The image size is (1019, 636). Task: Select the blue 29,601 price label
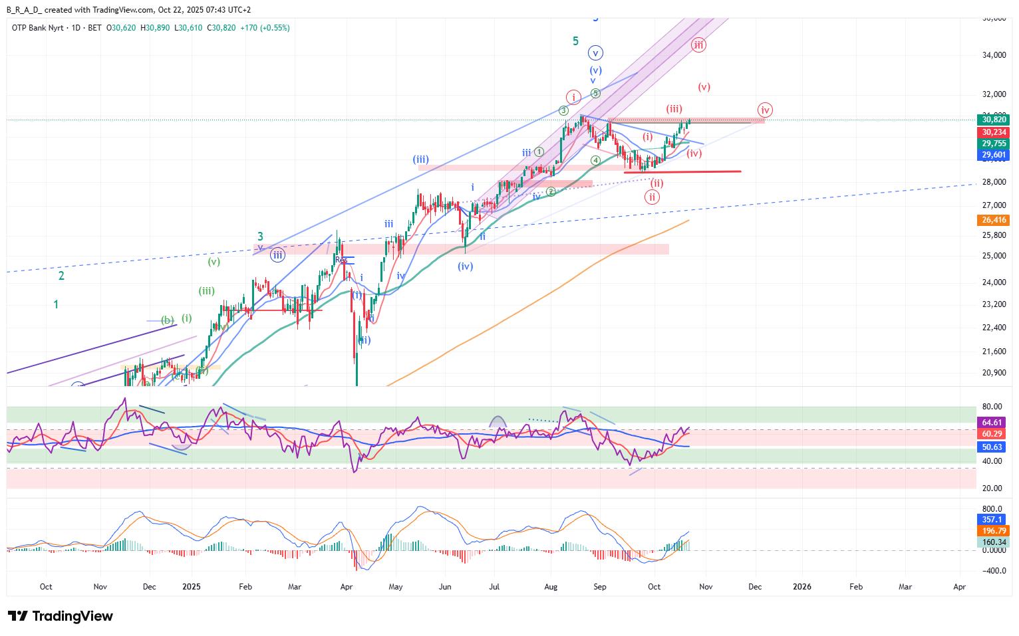point(994,155)
